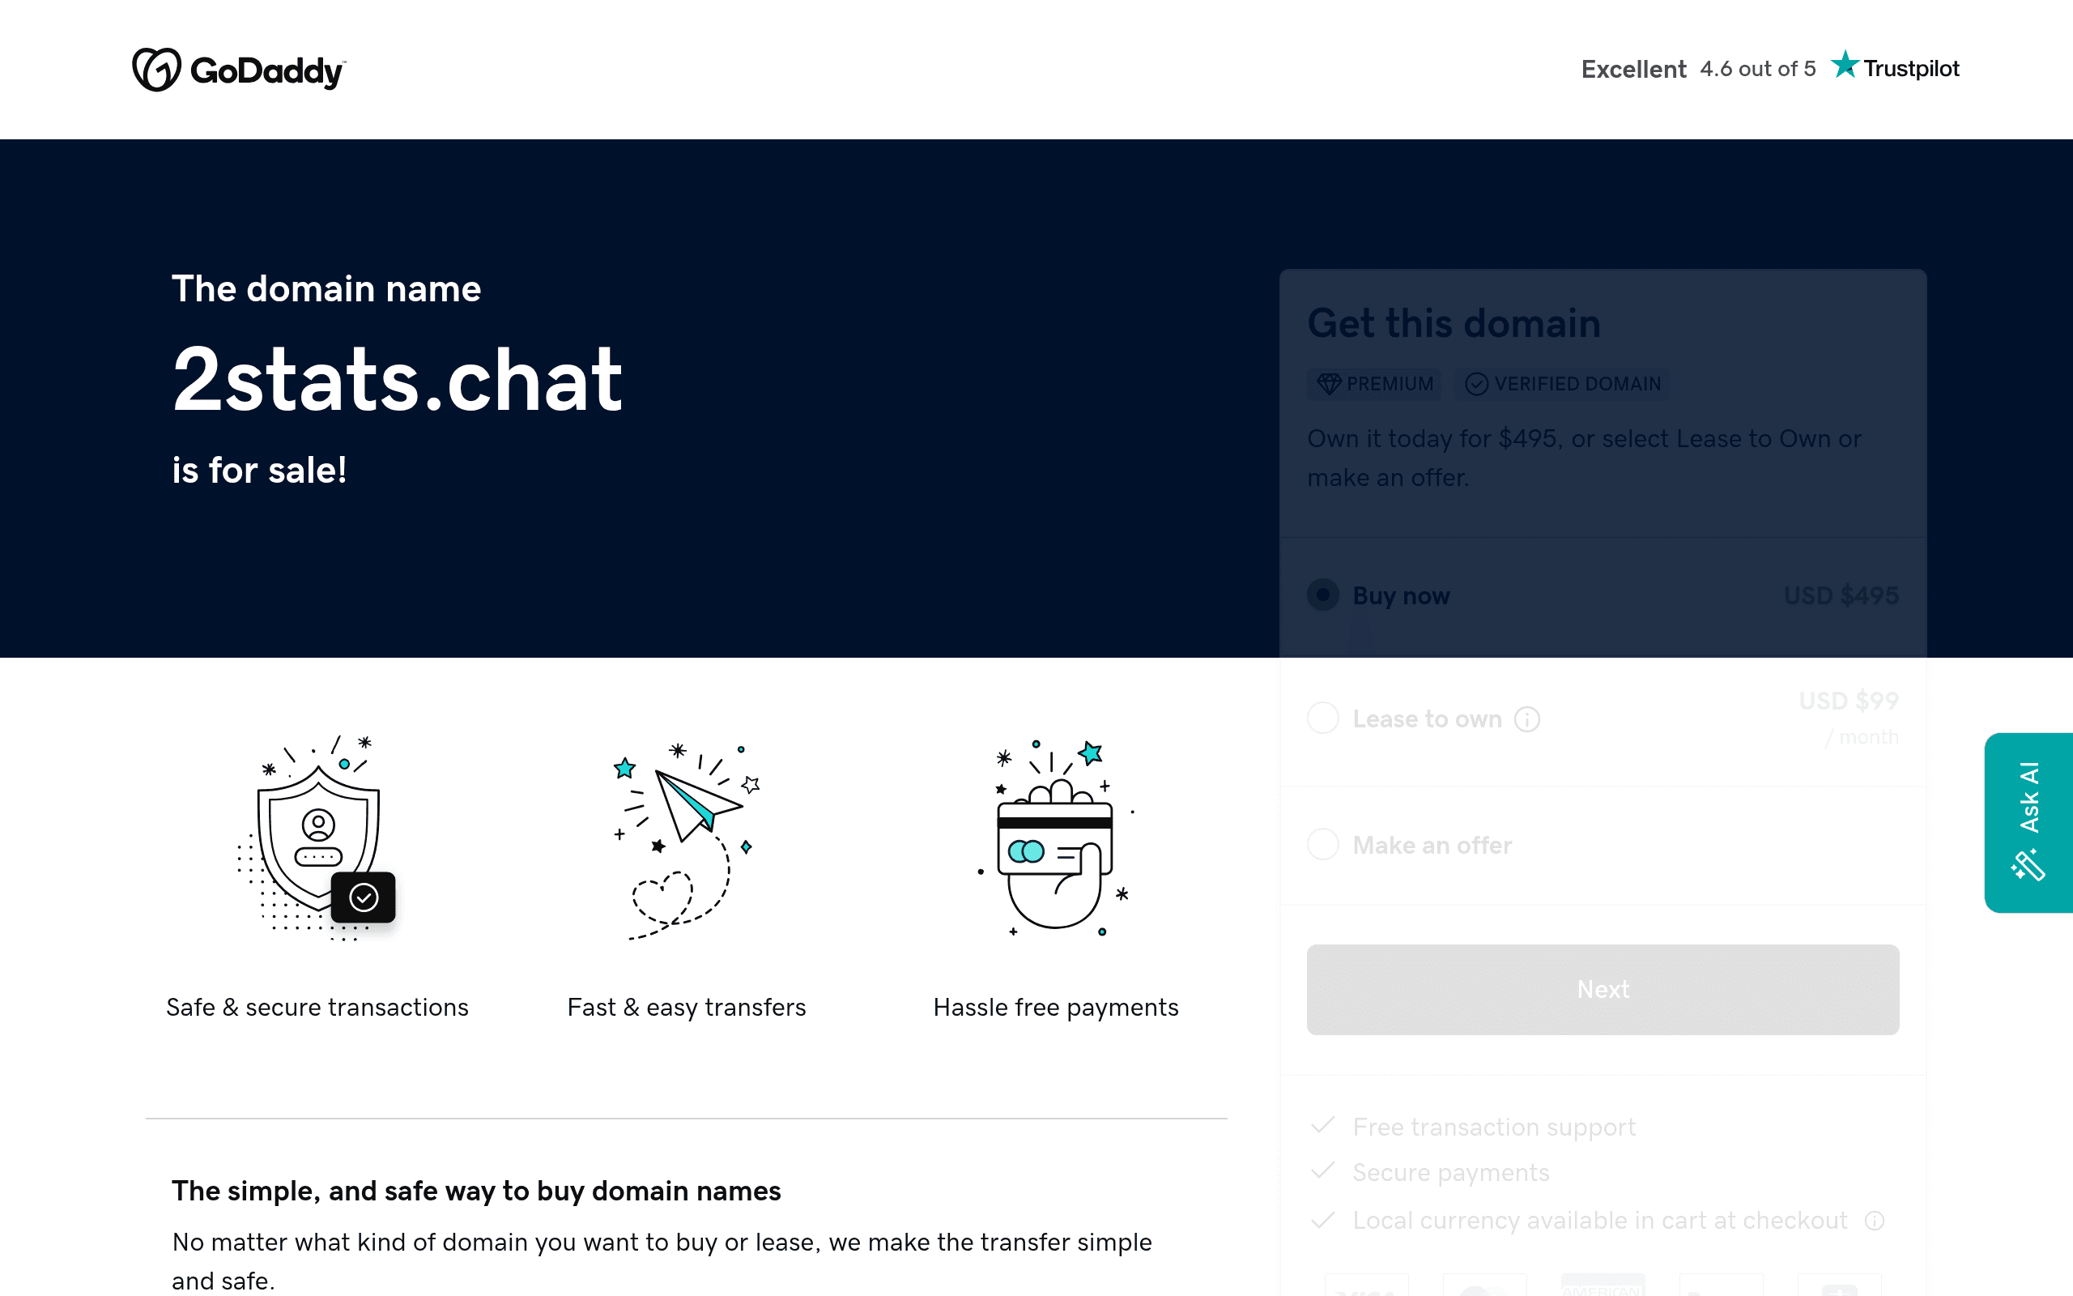The height and width of the screenshot is (1296, 2073).
Task: Click the VERIFIED DOMAIN checkmark badge
Action: (1564, 384)
